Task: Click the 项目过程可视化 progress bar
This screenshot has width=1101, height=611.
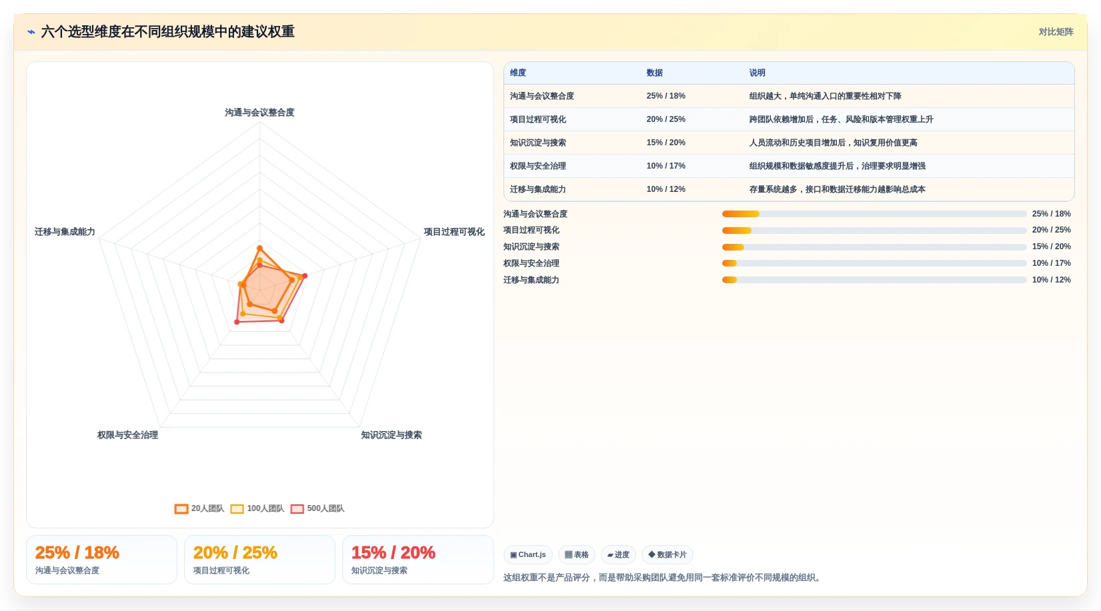Action: click(x=874, y=231)
